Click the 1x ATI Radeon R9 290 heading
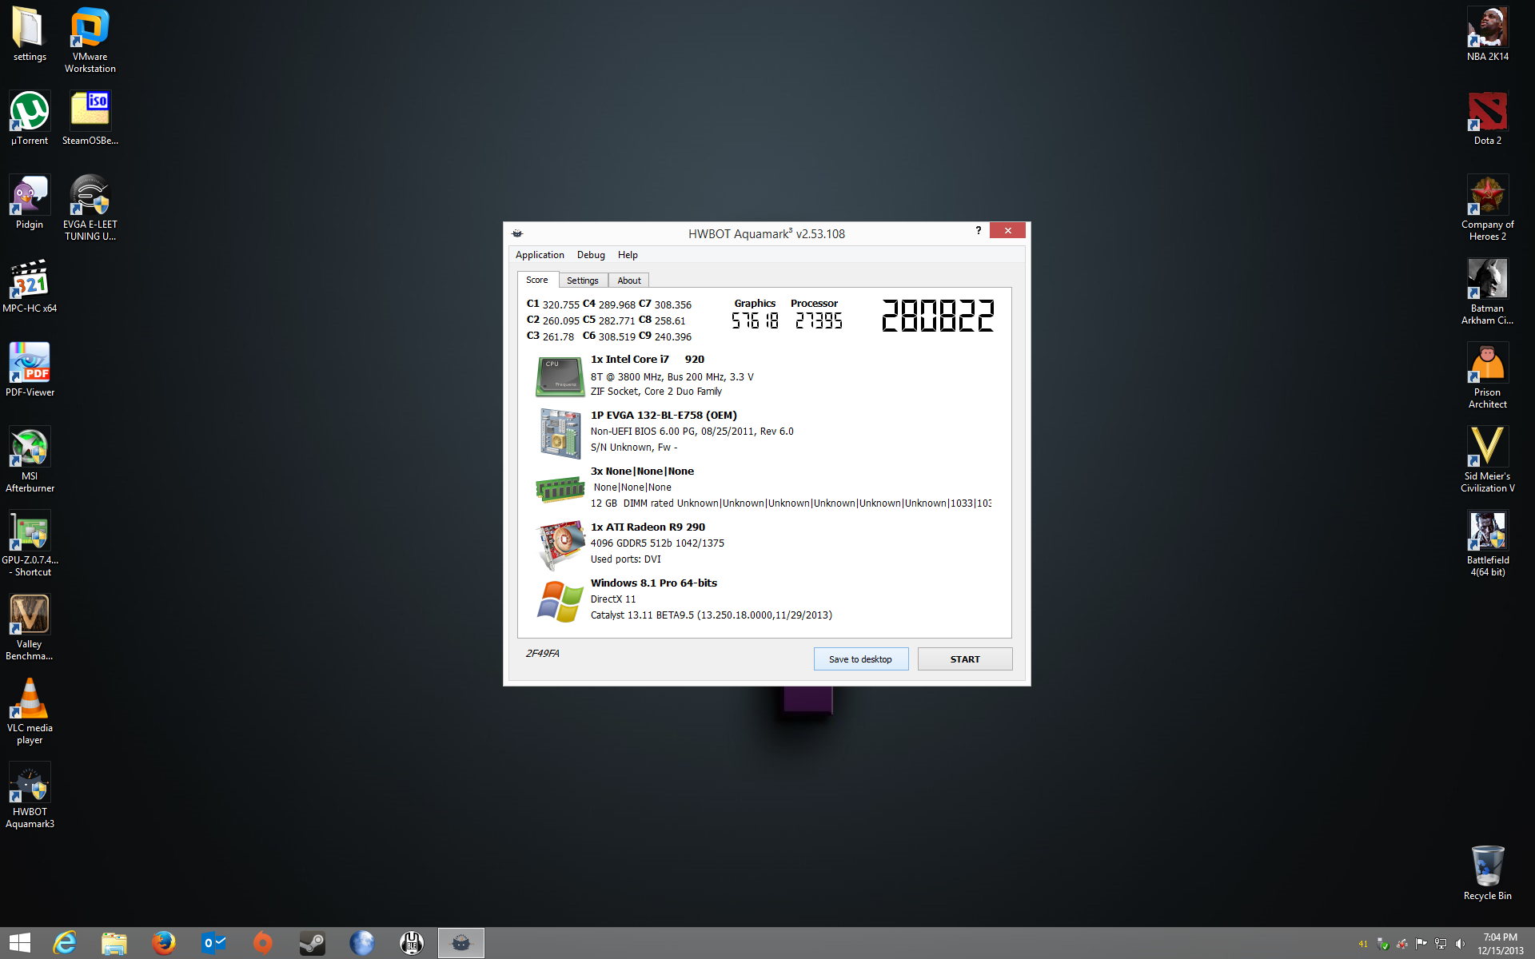This screenshot has width=1535, height=959. (x=648, y=527)
